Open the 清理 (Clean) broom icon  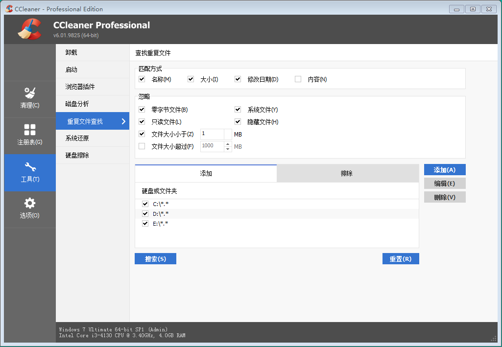click(x=30, y=93)
